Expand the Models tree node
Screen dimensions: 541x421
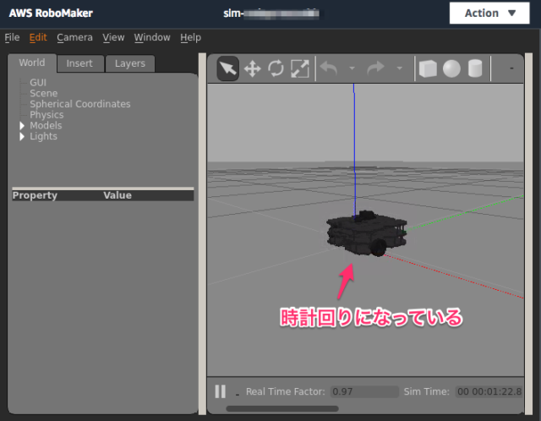coord(22,126)
